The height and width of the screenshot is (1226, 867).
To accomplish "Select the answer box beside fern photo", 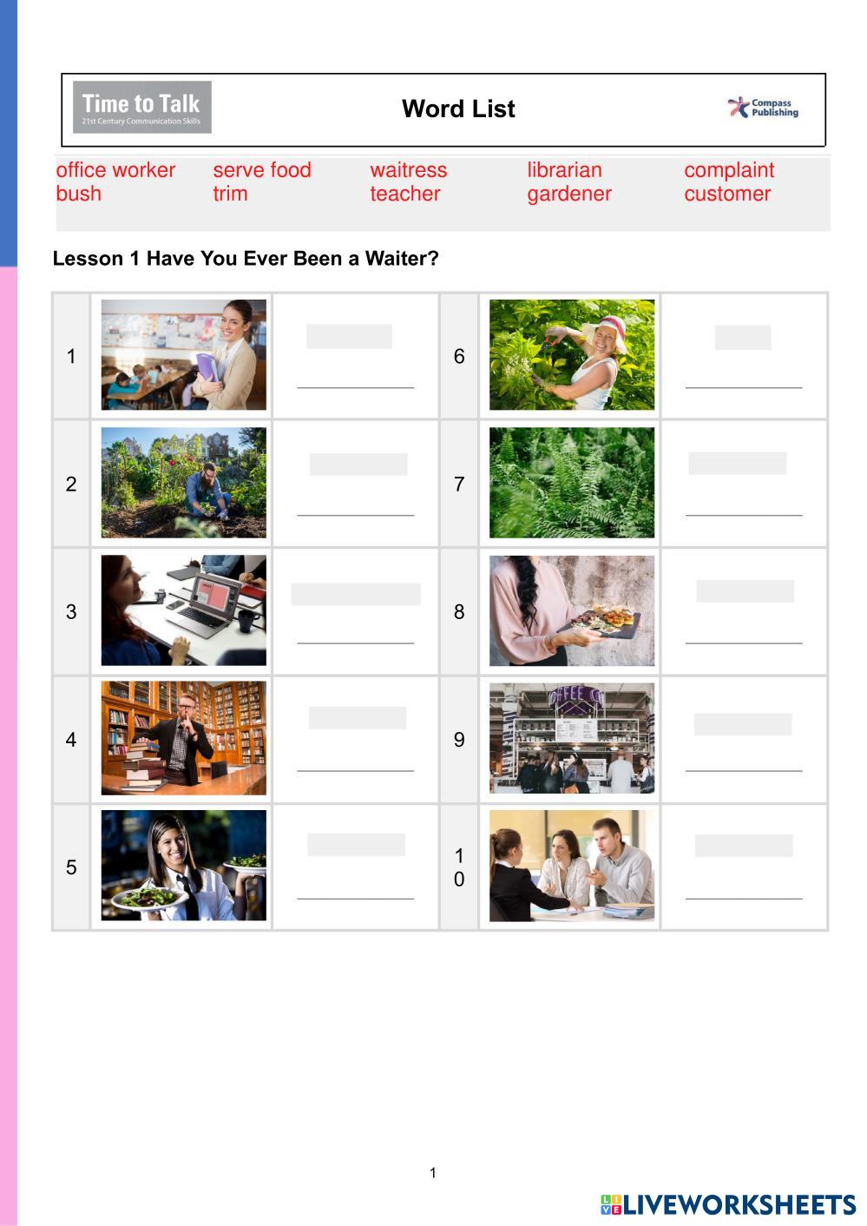I will pos(738,464).
